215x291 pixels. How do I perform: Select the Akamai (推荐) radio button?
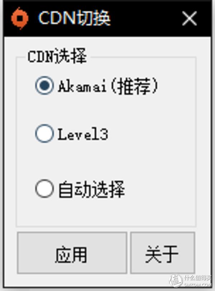(44, 86)
